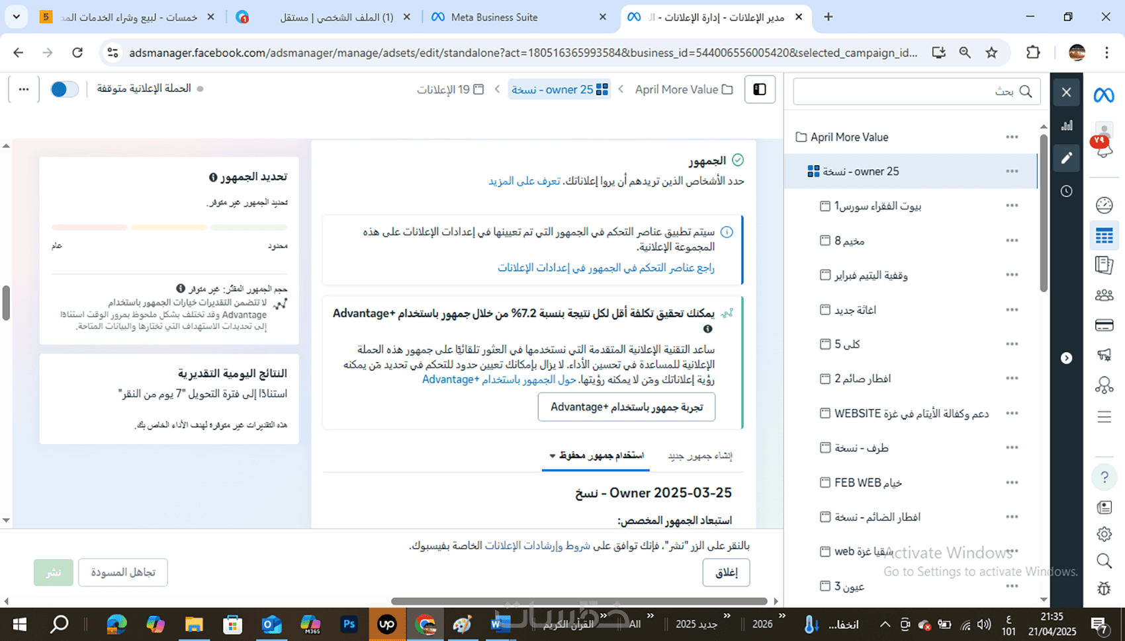Click the تجربة جمهور باستخدام Advantage+ button
Viewport: 1125px width, 641px height.
tap(627, 407)
